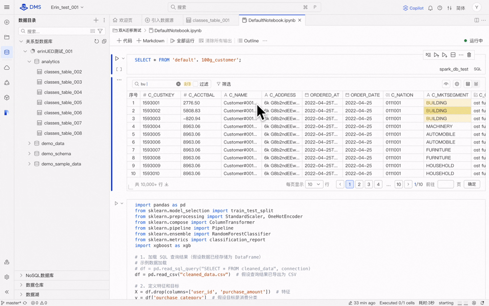Add new item in data catalog
This screenshot has width=489, height=306.
(96, 20)
